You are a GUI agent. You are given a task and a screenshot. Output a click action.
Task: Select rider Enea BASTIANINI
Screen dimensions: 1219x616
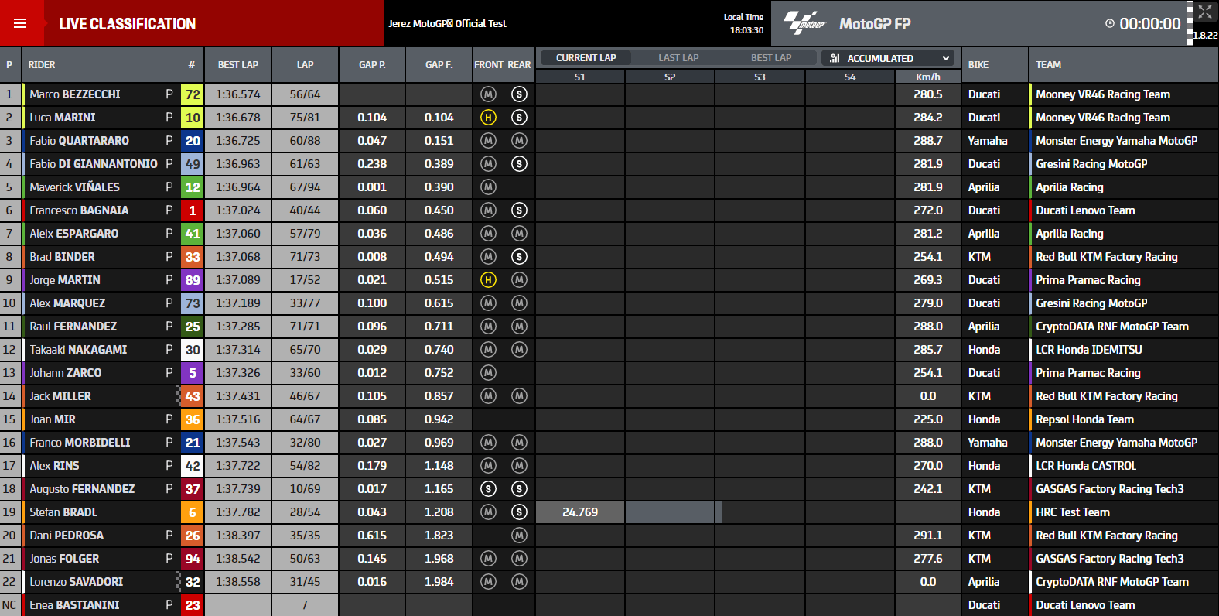click(74, 605)
